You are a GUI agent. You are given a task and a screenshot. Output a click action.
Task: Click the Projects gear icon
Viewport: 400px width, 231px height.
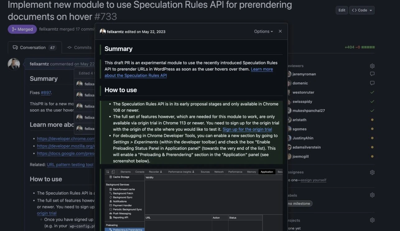pyautogui.click(x=372, y=220)
